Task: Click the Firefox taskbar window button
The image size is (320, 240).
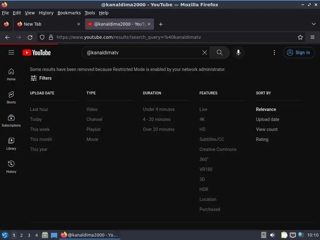Action: pos(90,235)
